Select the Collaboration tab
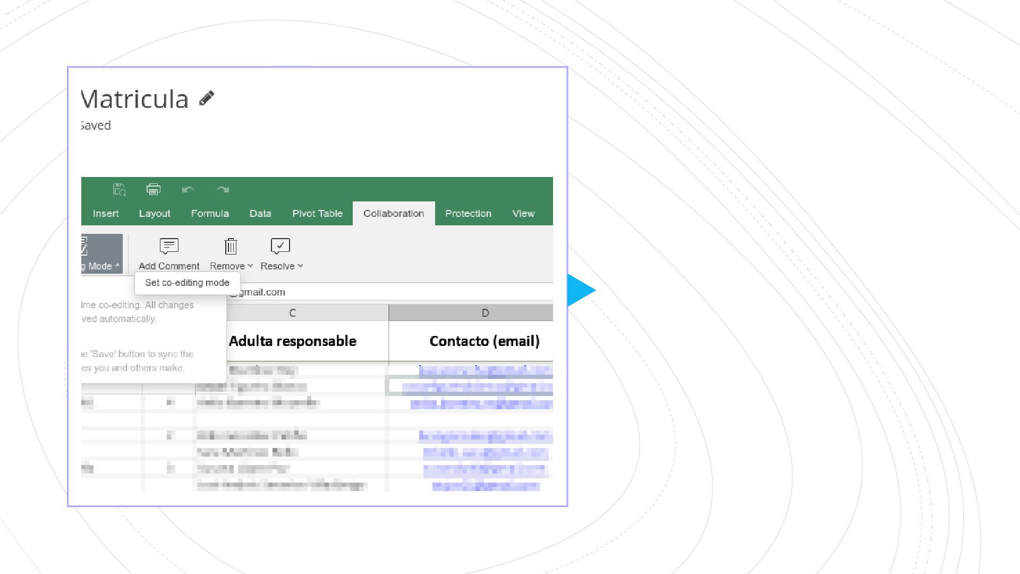Image resolution: width=1020 pixels, height=574 pixels. (394, 213)
